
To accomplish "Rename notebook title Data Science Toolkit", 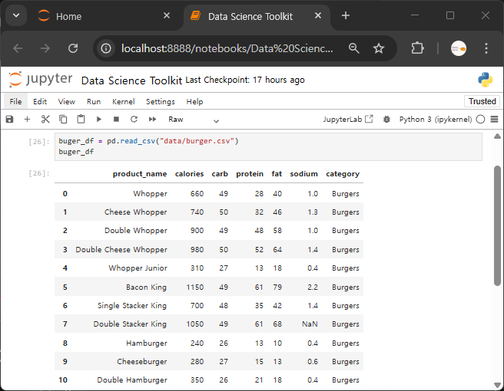I will 131,80.
